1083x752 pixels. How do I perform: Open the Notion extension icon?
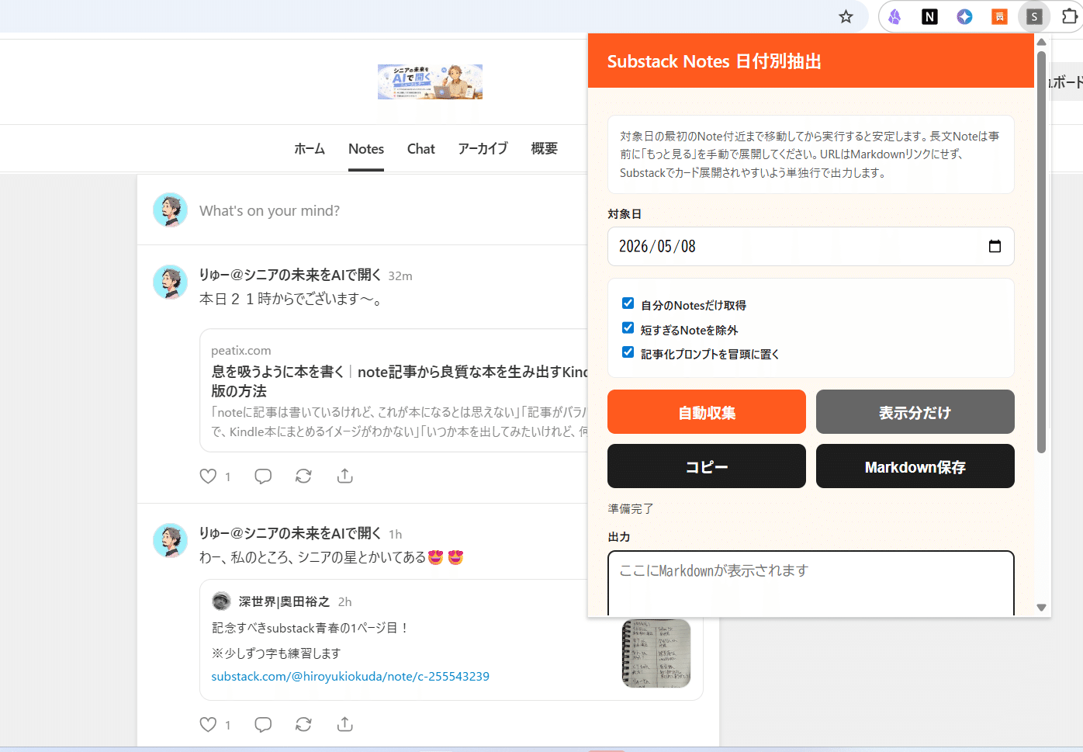(929, 16)
